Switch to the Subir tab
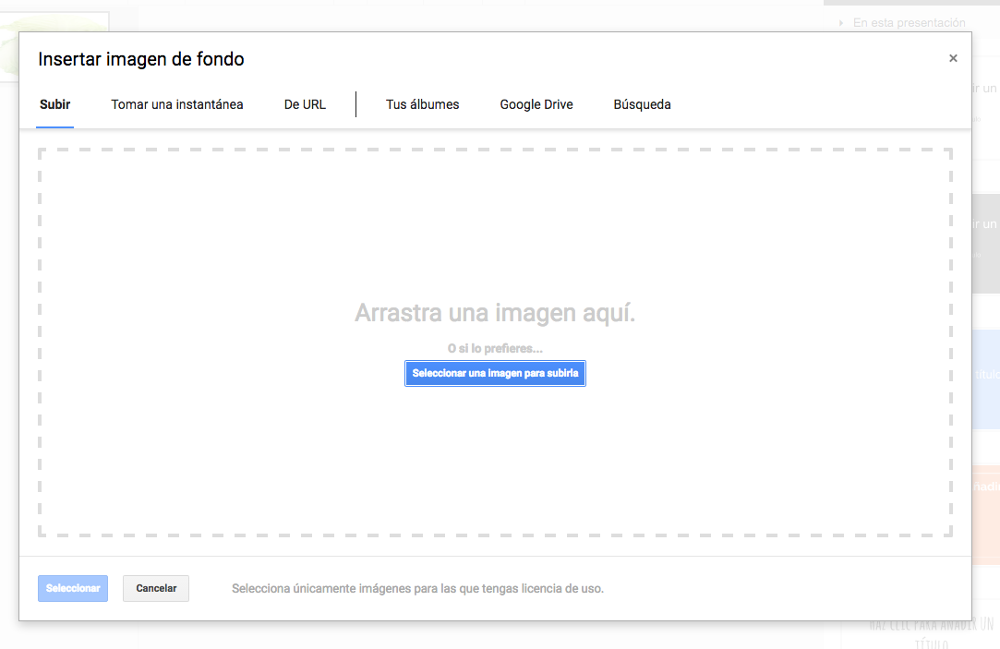This screenshot has width=1000, height=649. (x=54, y=104)
